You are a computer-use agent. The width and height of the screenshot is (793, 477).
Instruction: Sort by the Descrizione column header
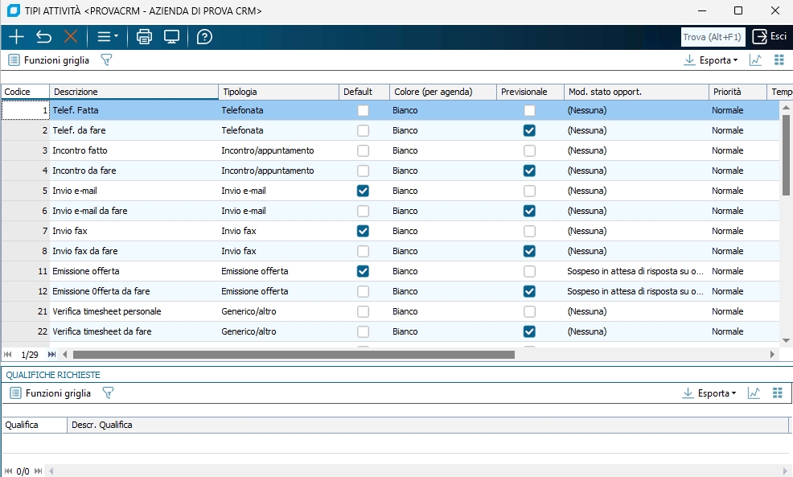134,92
